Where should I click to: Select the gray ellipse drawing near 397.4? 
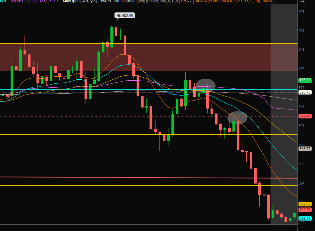[x=237, y=118]
